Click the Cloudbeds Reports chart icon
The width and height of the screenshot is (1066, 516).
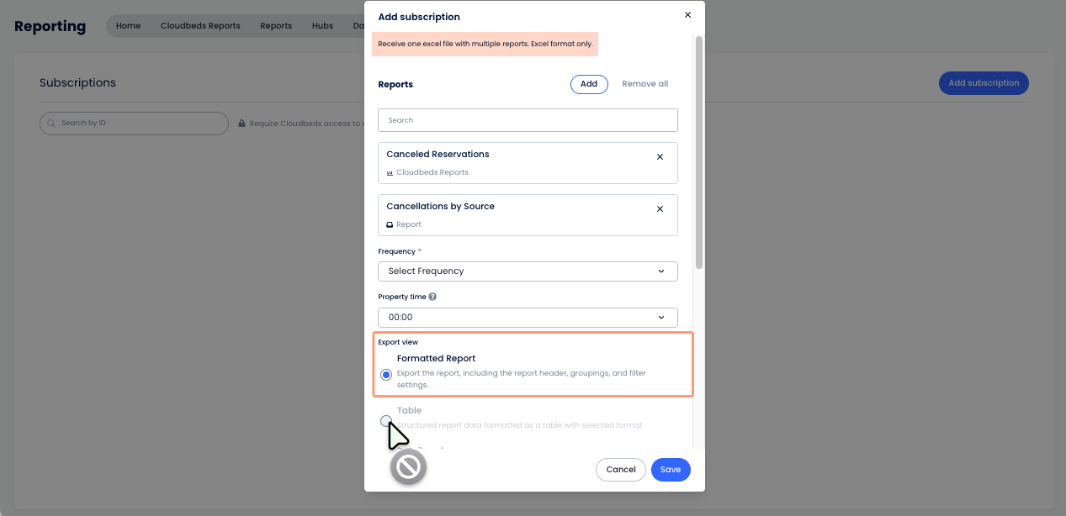[390, 172]
